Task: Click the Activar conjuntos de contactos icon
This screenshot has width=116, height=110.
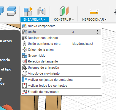Action: [x=25, y=80]
